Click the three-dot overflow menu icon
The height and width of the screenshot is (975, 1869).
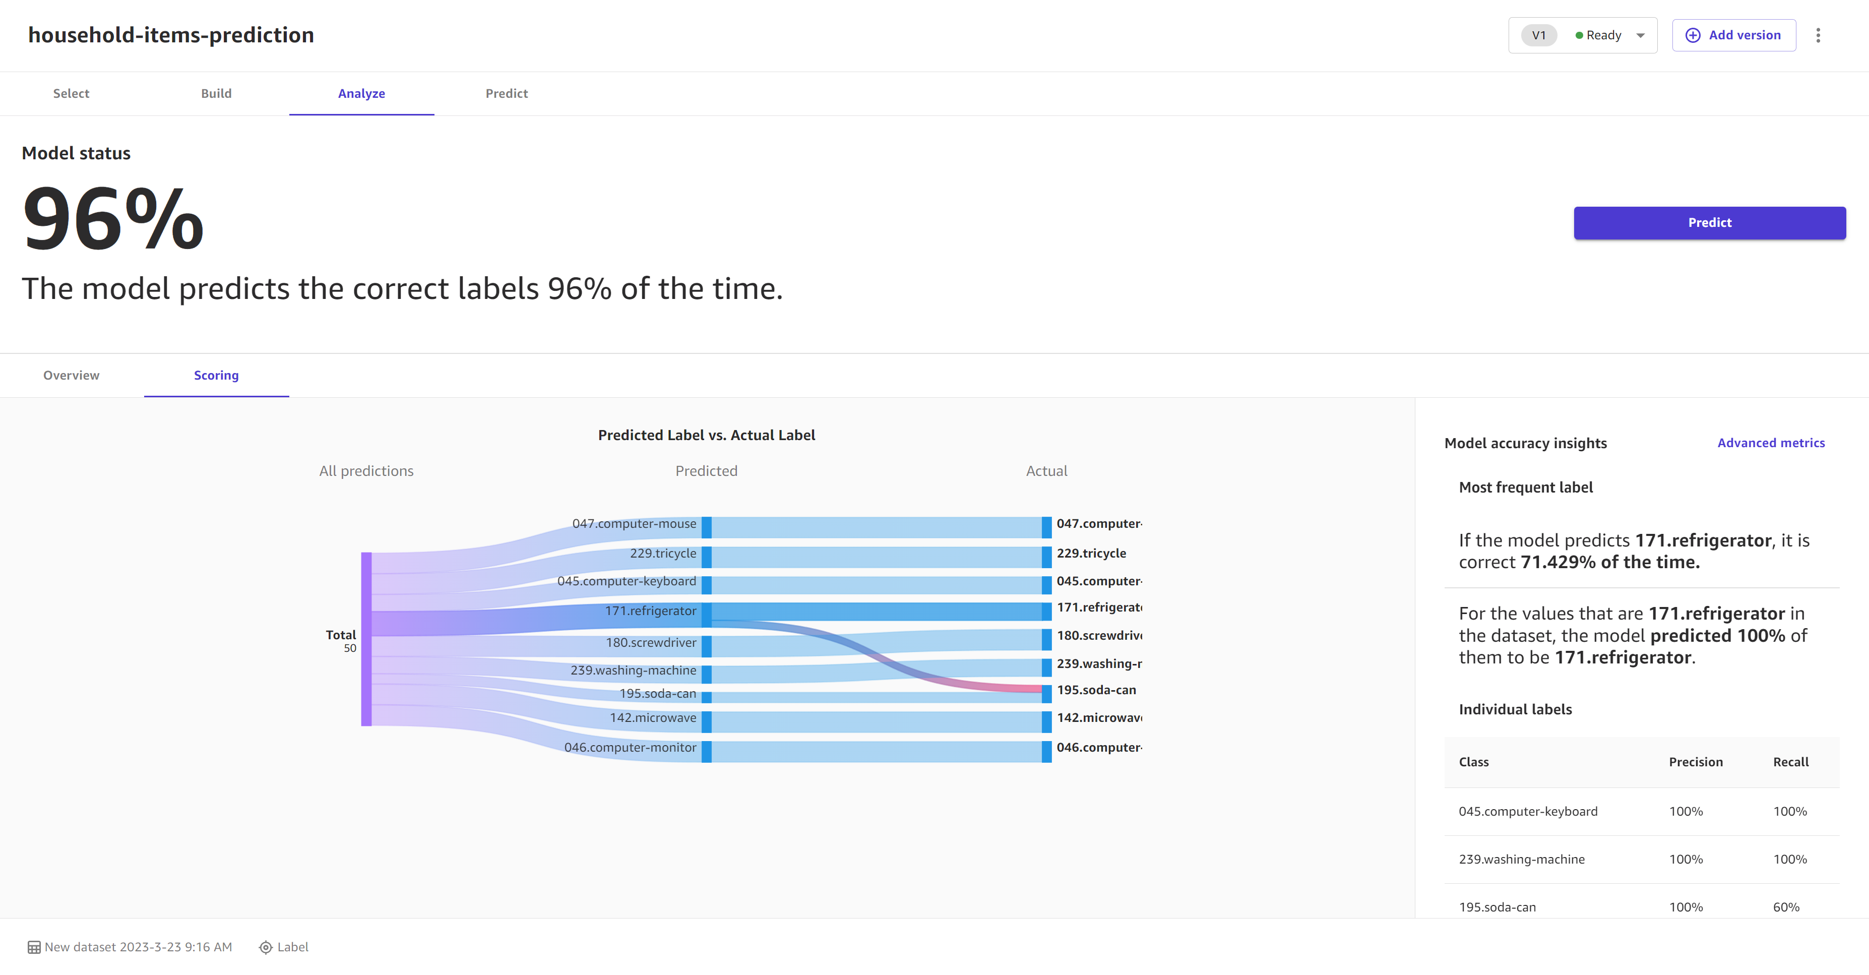pyautogui.click(x=1818, y=35)
